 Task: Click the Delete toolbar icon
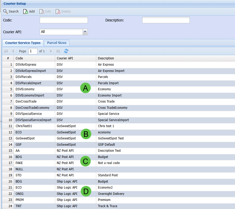coord(58,12)
